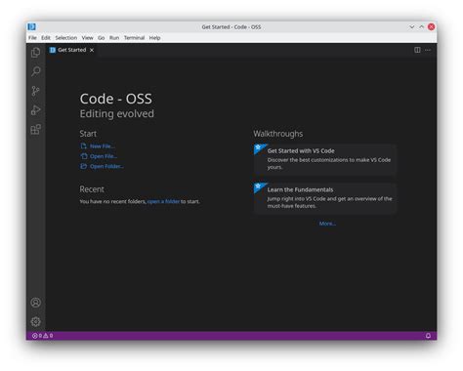
Task: Click the Start heading text
Action: point(88,134)
